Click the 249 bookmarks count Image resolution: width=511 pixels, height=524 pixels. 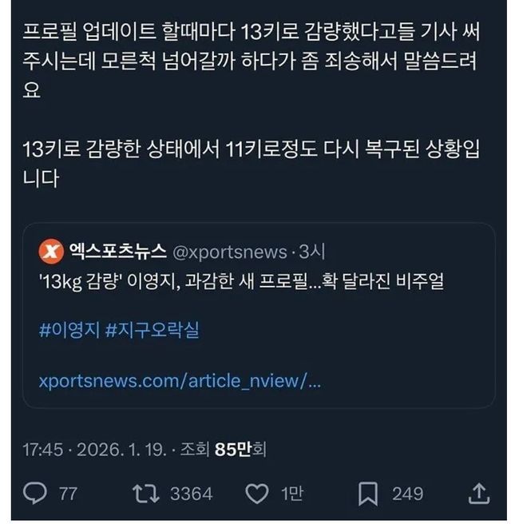407,494
